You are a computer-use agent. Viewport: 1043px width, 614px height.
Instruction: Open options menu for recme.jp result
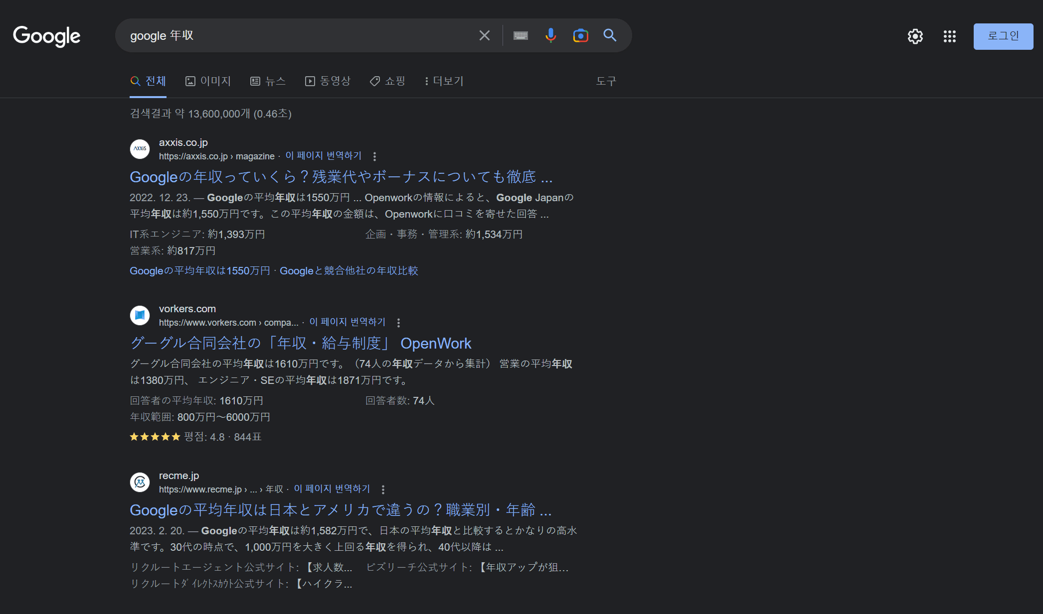click(x=383, y=490)
